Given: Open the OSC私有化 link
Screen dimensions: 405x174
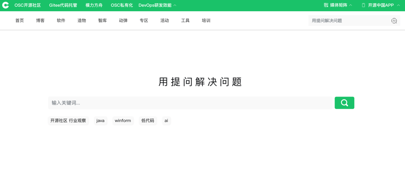Looking at the screenshot, I should click(122, 5).
